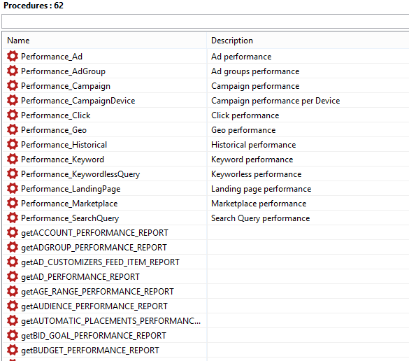
Task: Select the getBUDGET_PERFORMANCE_REPORT gear icon
Action: [13, 350]
